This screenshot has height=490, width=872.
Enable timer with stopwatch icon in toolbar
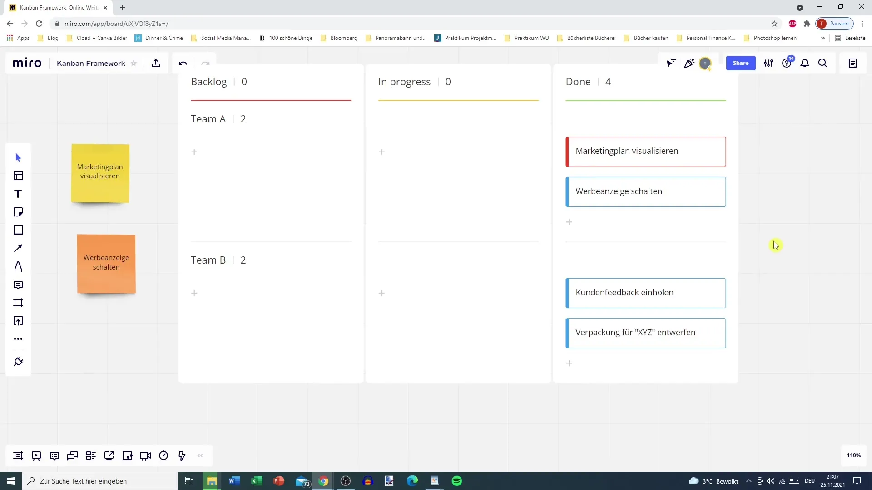163,456
